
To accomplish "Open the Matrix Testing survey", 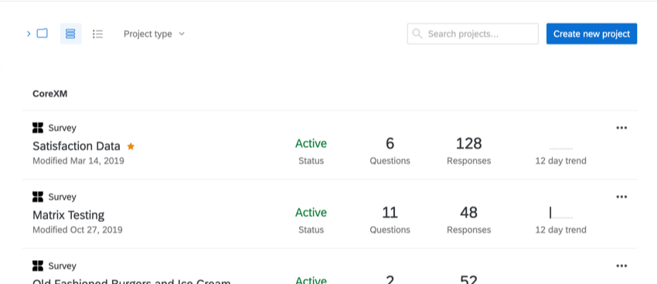I will tap(68, 215).
